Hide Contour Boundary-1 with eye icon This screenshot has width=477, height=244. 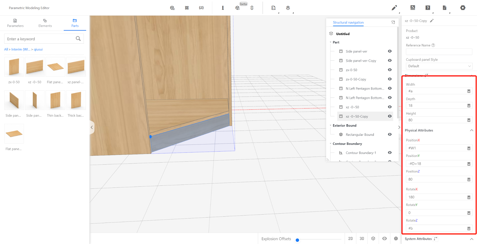[x=390, y=152]
